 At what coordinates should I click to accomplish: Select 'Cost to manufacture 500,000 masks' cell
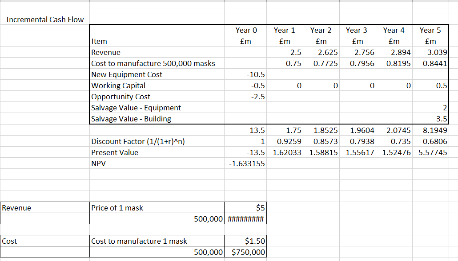157,63
